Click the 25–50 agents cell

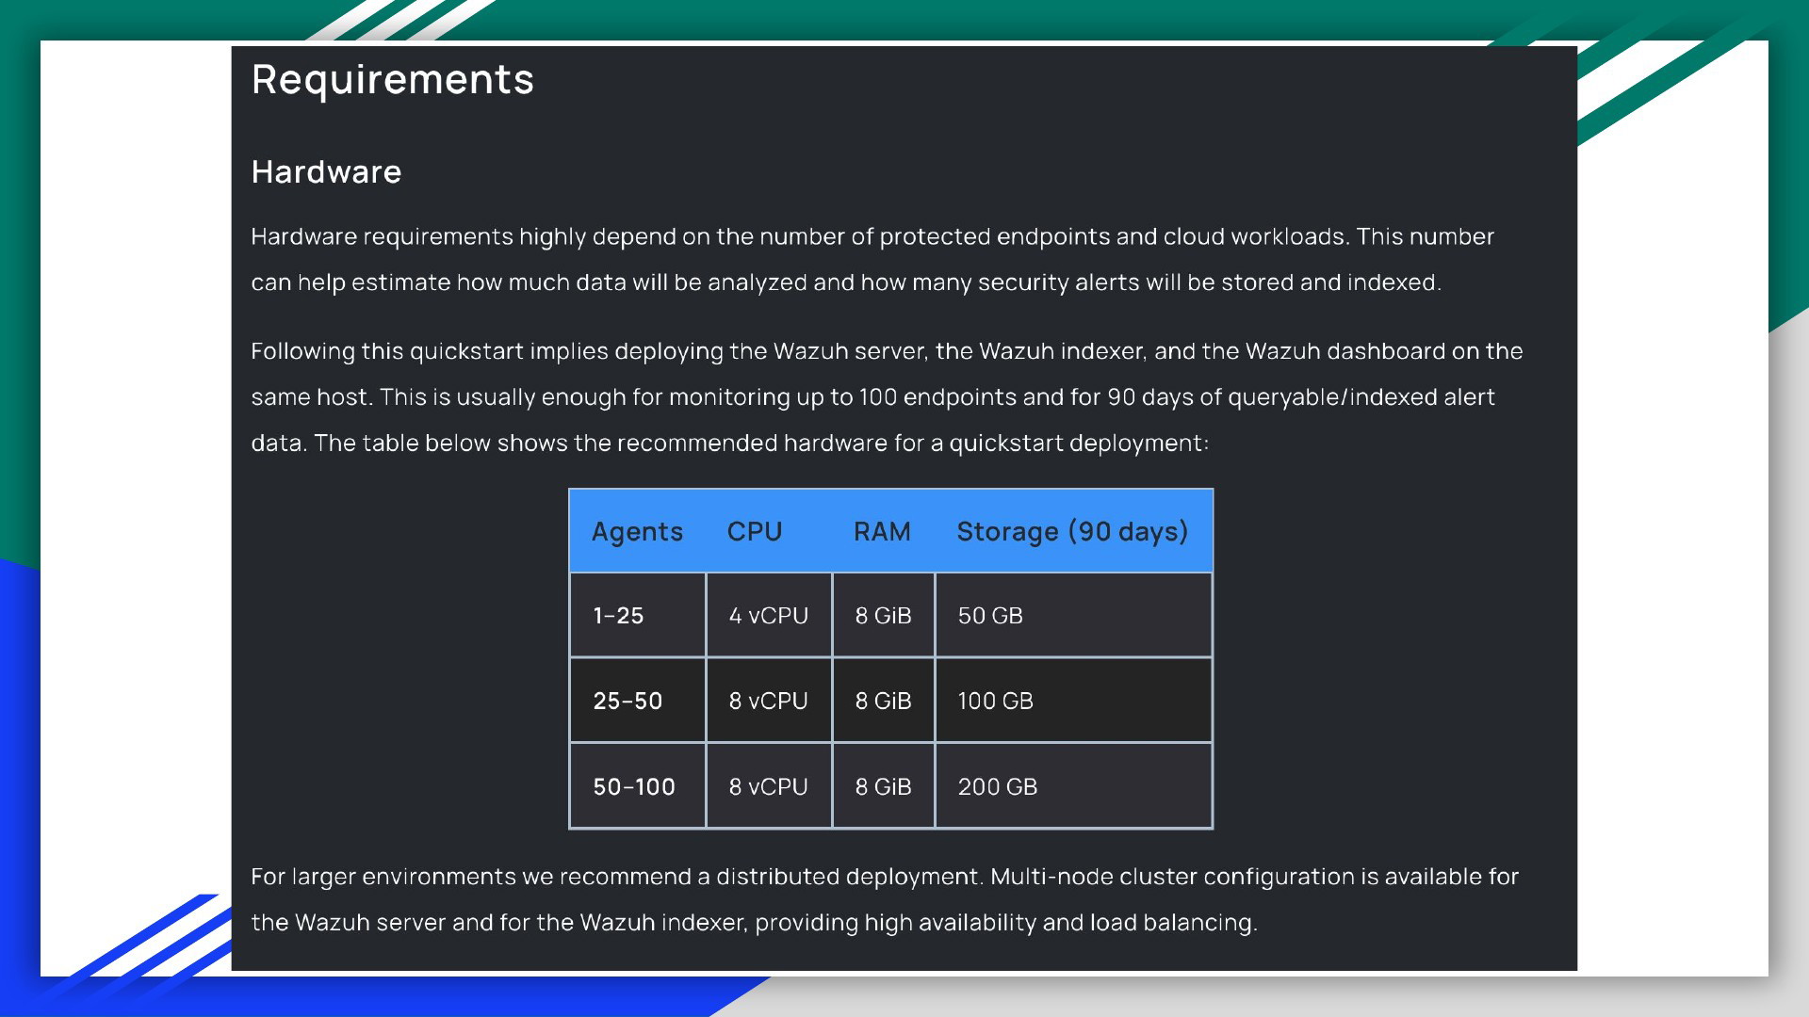[627, 701]
